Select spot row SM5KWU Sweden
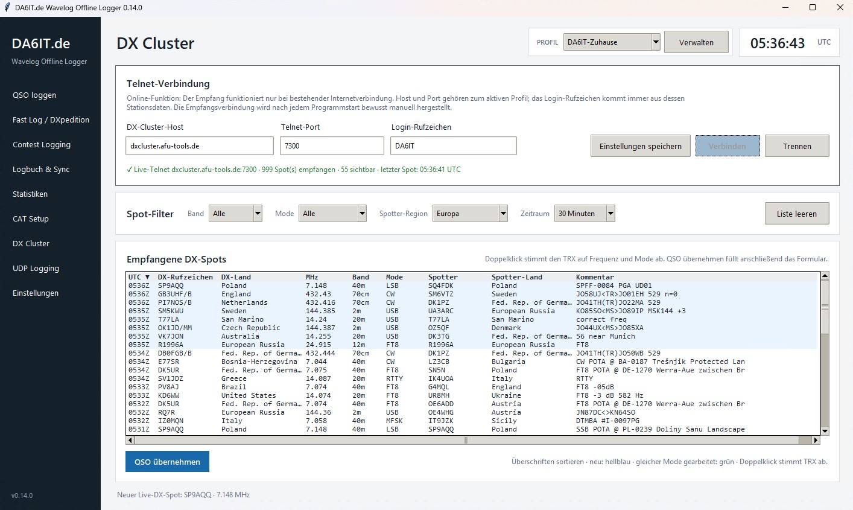 [x=472, y=311]
